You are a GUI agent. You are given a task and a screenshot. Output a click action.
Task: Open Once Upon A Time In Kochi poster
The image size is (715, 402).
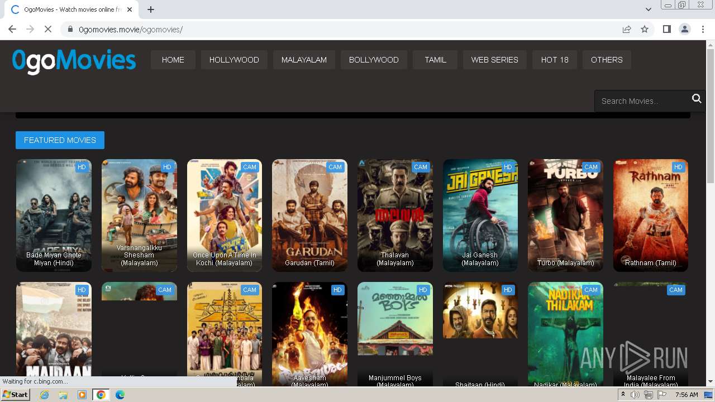[225, 216]
